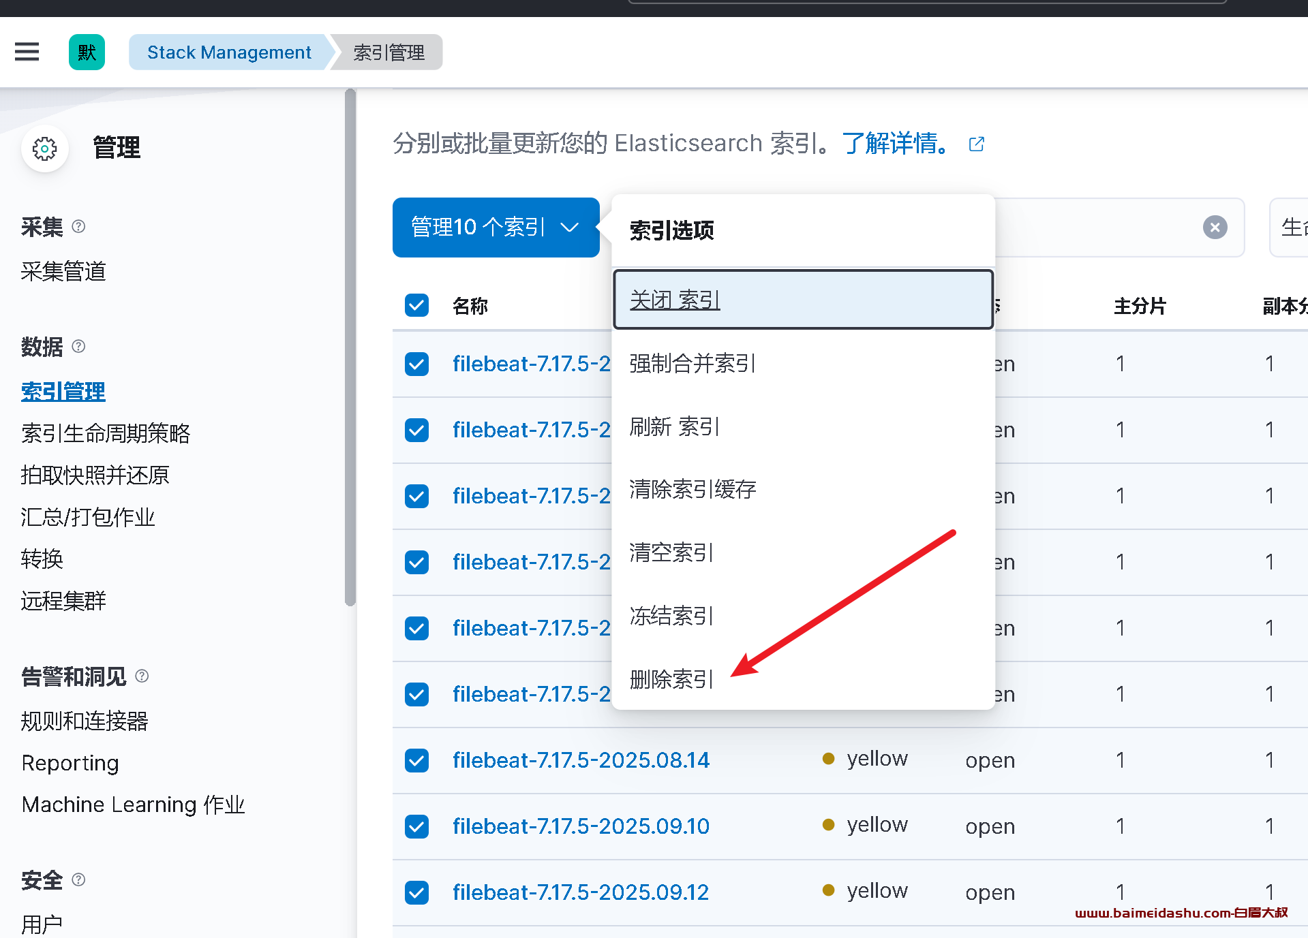Click help icon next to 数据
This screenshot has height=938, width=1308.
(78, 346)
